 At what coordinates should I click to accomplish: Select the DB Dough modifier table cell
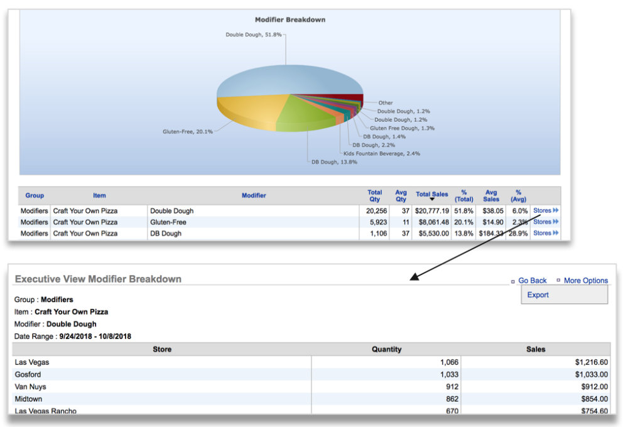tap(253, 233)
